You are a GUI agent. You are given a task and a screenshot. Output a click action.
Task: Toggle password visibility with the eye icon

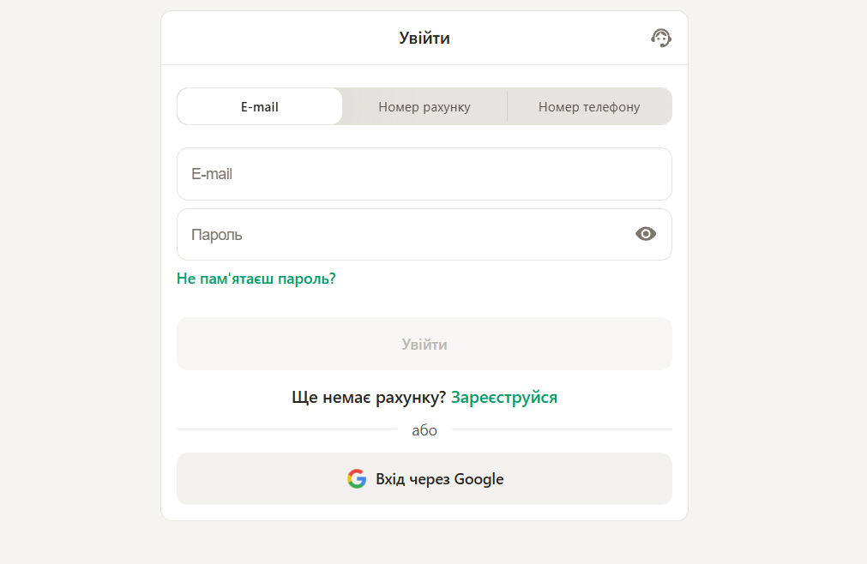pos(646,234)
